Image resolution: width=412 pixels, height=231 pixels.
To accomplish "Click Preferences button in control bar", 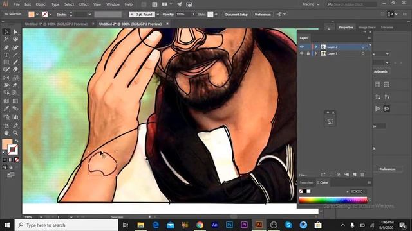I will click(x=263, y=14).
